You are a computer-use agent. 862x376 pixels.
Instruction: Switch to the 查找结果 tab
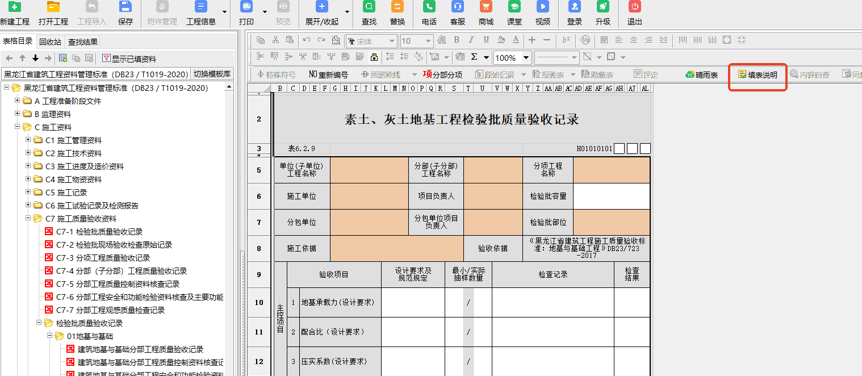tap(83, 41)
